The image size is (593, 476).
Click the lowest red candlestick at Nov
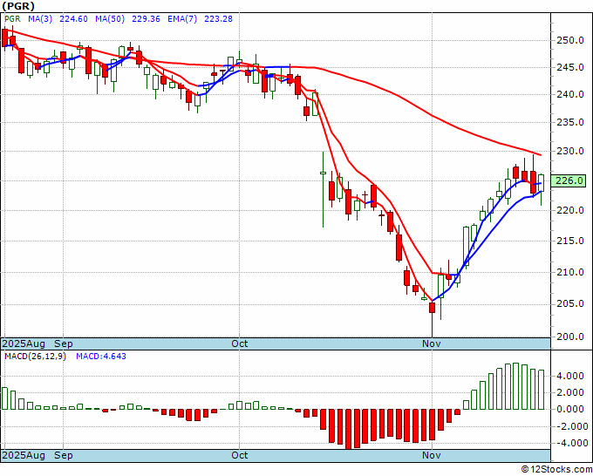click(432, 308)
